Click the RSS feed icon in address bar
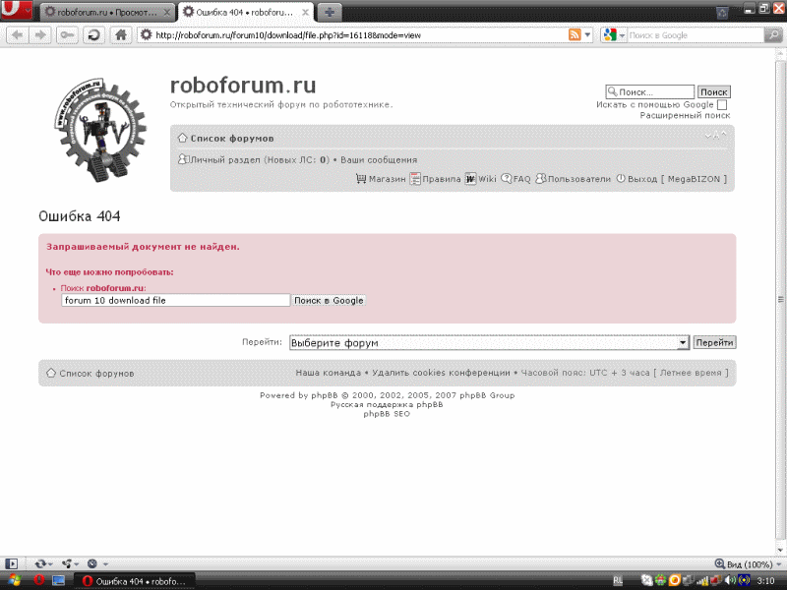Viewport: 787px width, 590px height. click(575, 35)
